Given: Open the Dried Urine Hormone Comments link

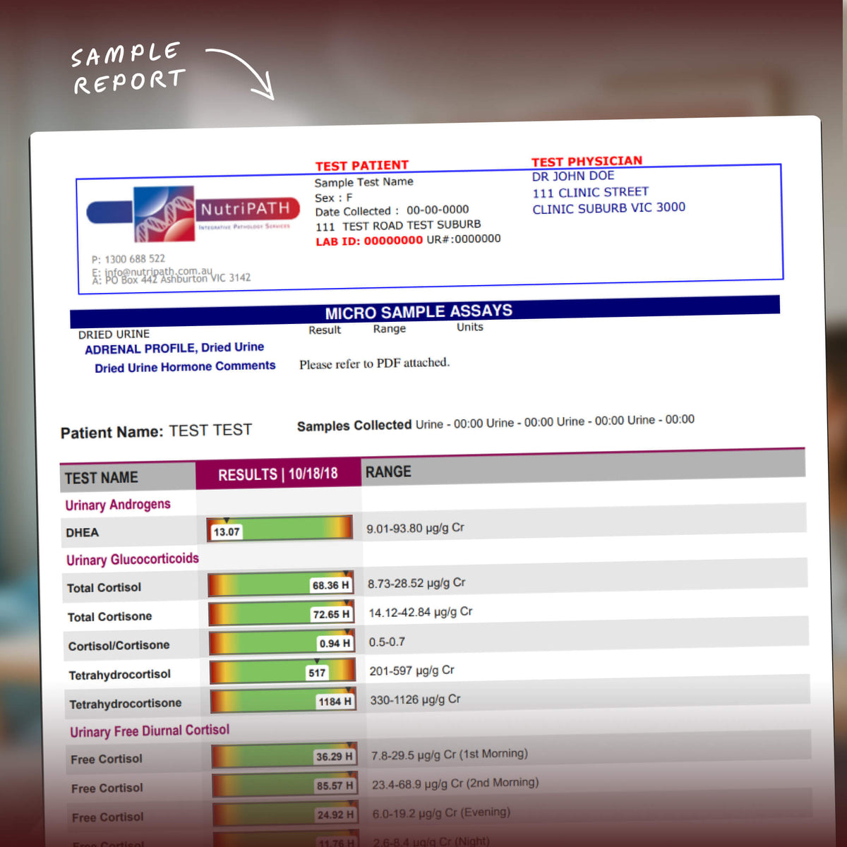Looking at the screenshot, I should tap(185, 366).
